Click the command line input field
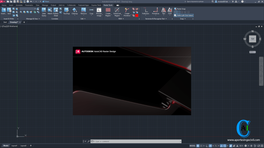This screenshot has width=264, height=148. [136, 141]
